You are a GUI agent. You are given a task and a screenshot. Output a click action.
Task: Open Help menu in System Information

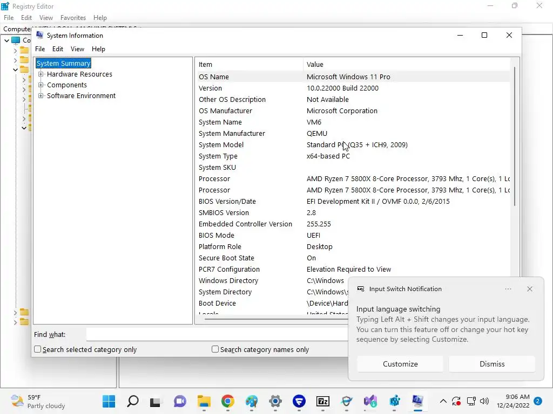point(98,49)
